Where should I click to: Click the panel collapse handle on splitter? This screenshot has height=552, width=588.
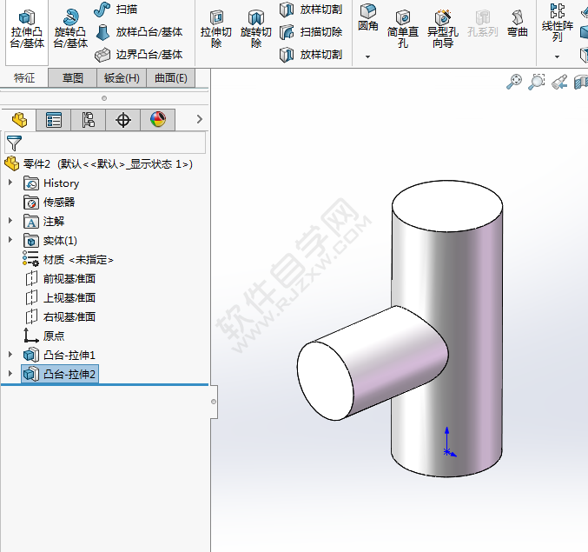214,402
